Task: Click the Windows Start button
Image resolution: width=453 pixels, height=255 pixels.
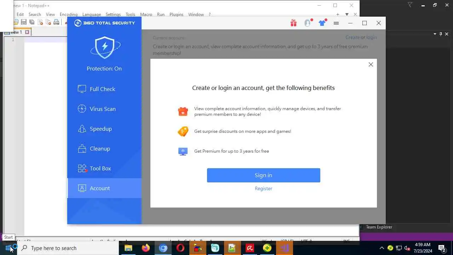Action: pos(8,248)
